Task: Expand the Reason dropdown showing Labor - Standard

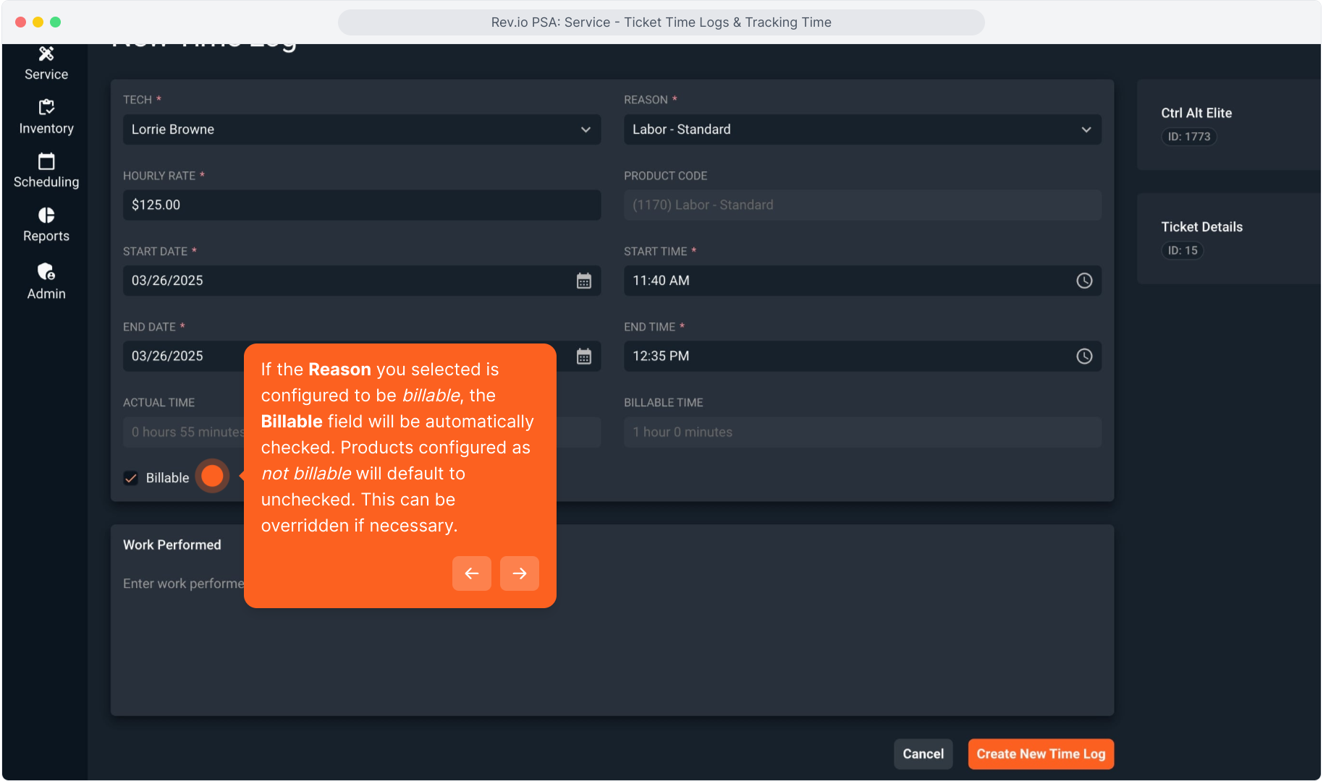Action: 862,129
